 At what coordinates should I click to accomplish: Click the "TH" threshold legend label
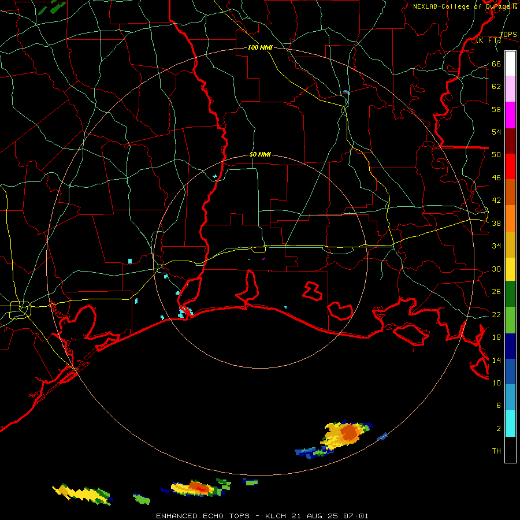[x=496, y=451]
